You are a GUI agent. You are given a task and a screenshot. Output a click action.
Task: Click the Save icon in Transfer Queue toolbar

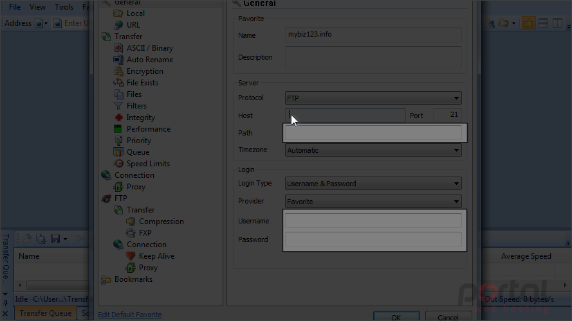point(55,239)
